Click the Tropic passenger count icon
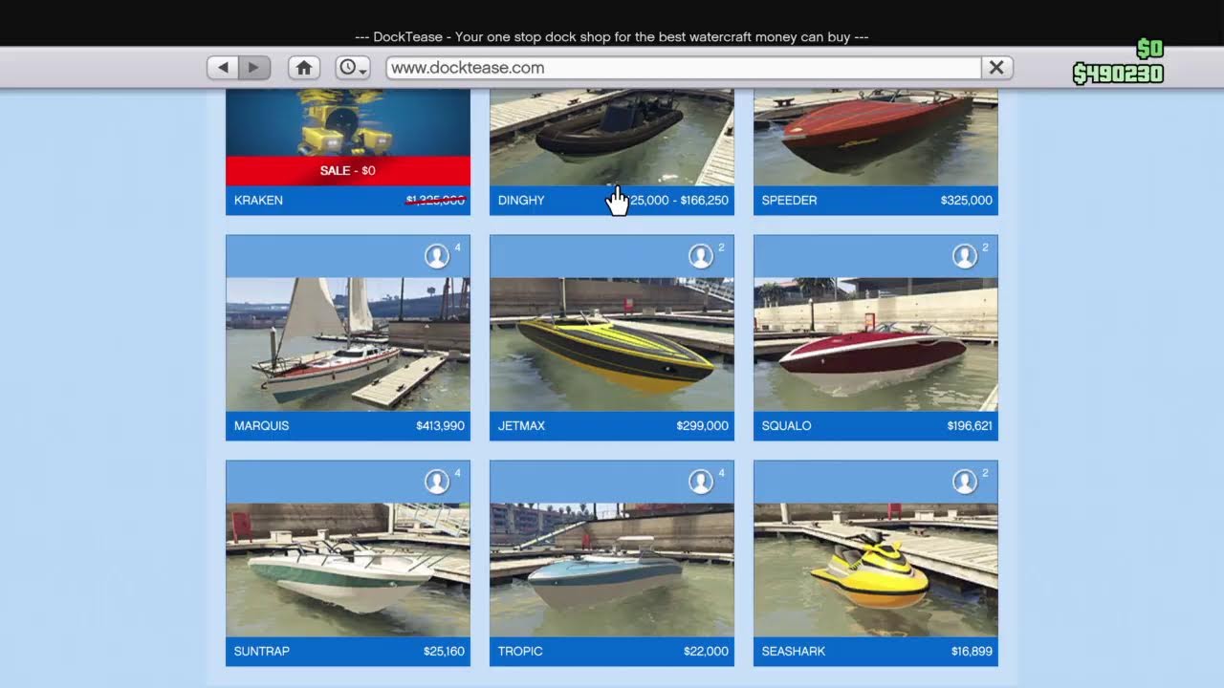The height and width of the screenshot is (688, 1224). pos(701,482)
